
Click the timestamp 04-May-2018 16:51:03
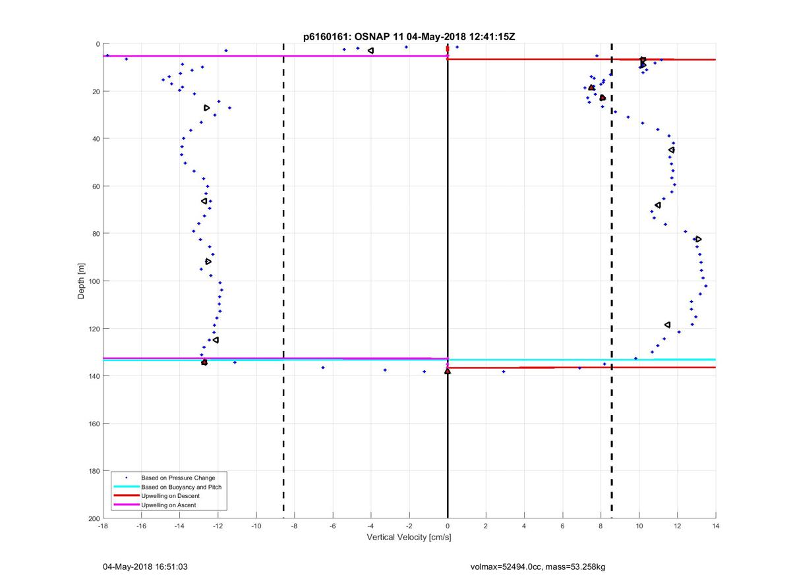[x=146, y=567]
